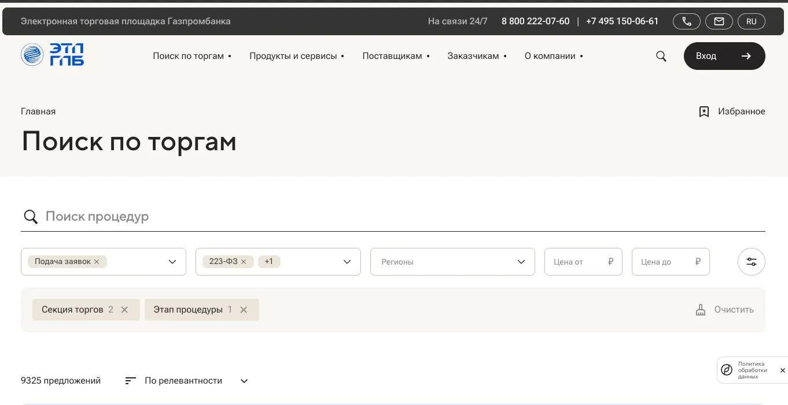Click the Электронная торговая площадка Газпромбанка text
Screen dimensions: 788x405
[x=126, y=21]
